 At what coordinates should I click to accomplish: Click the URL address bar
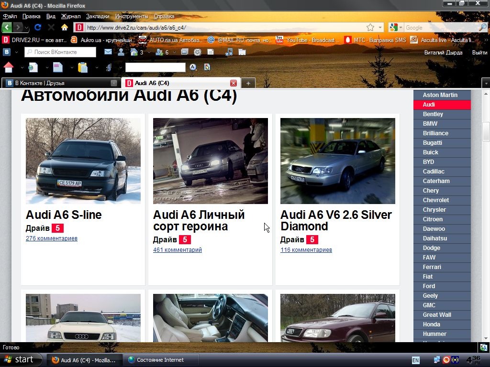225,27
